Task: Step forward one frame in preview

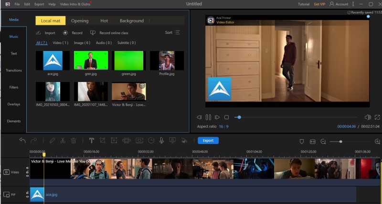Action: [x=217, y=117]
